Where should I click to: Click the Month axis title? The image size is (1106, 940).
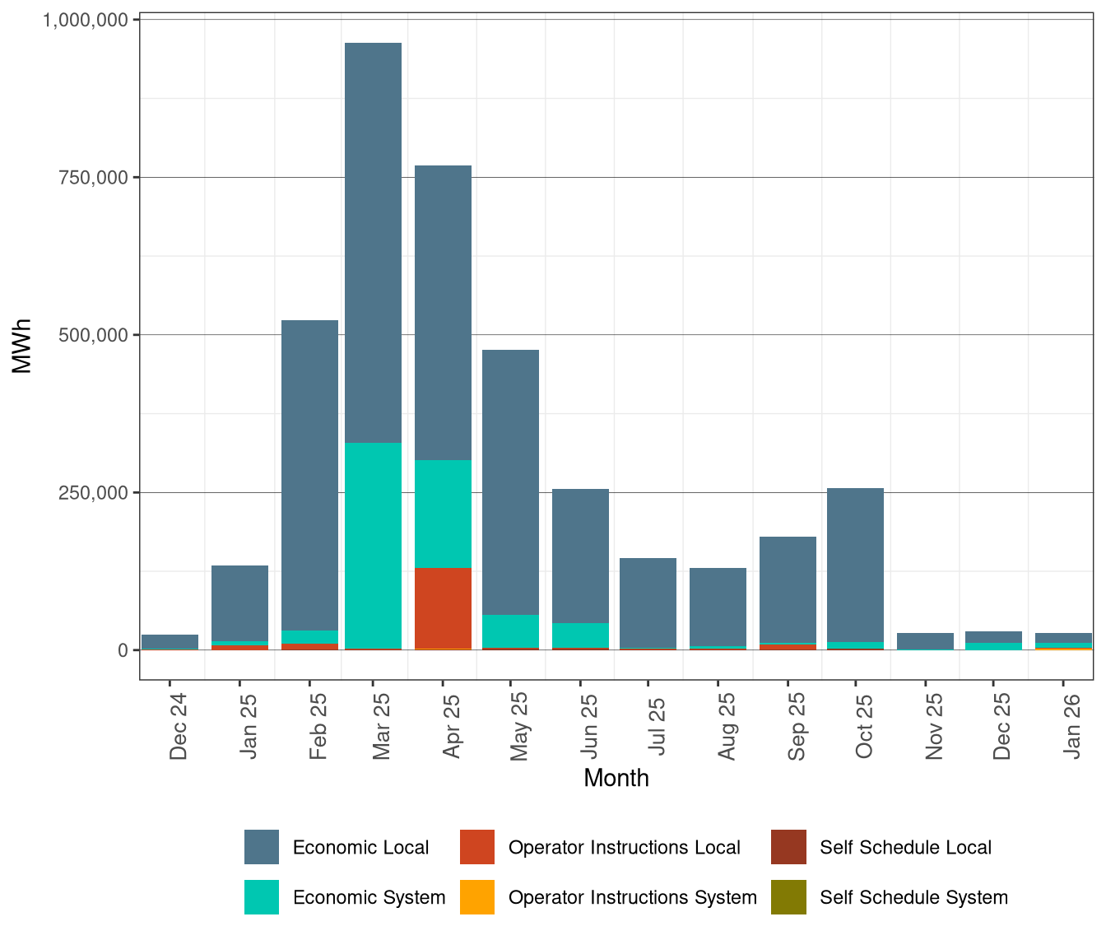click(x=616, y=778)
